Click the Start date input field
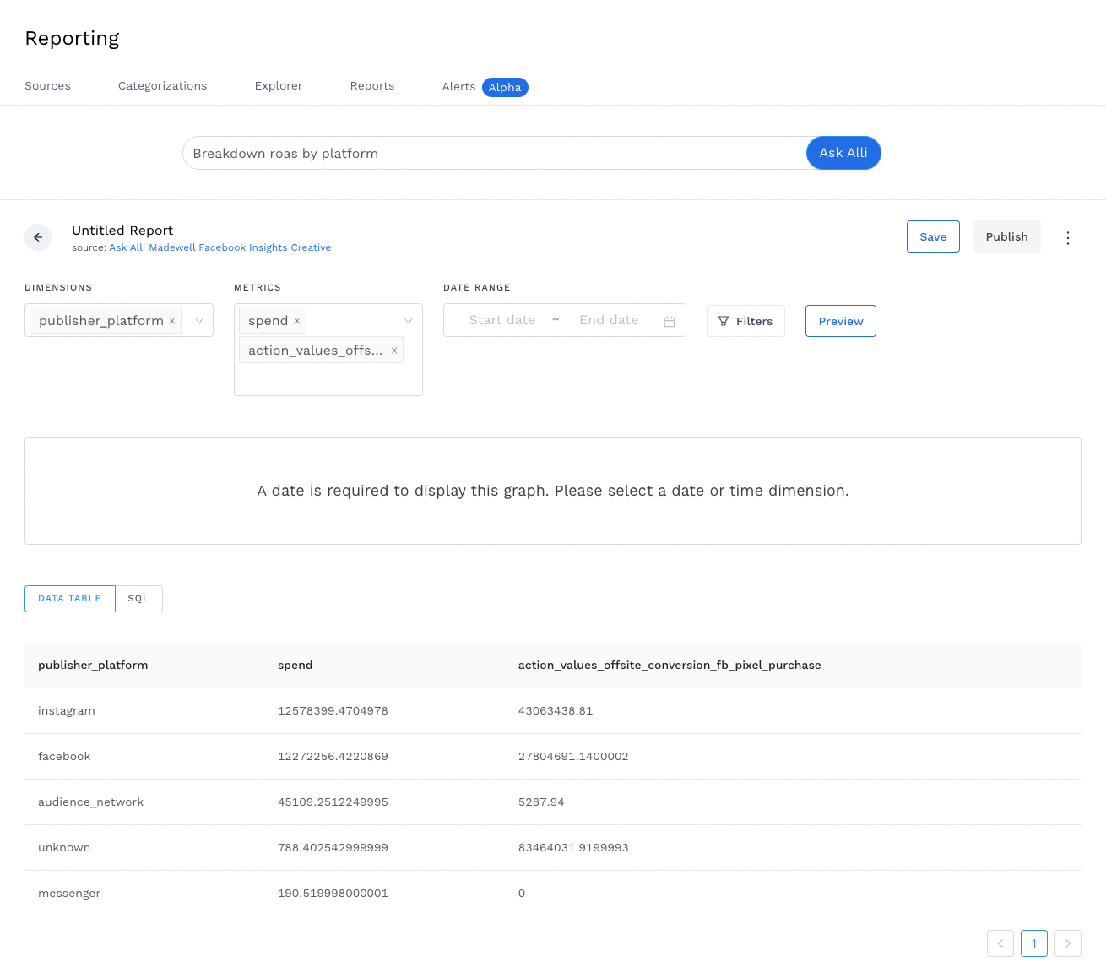1106x973 pixels. [502, 320]
